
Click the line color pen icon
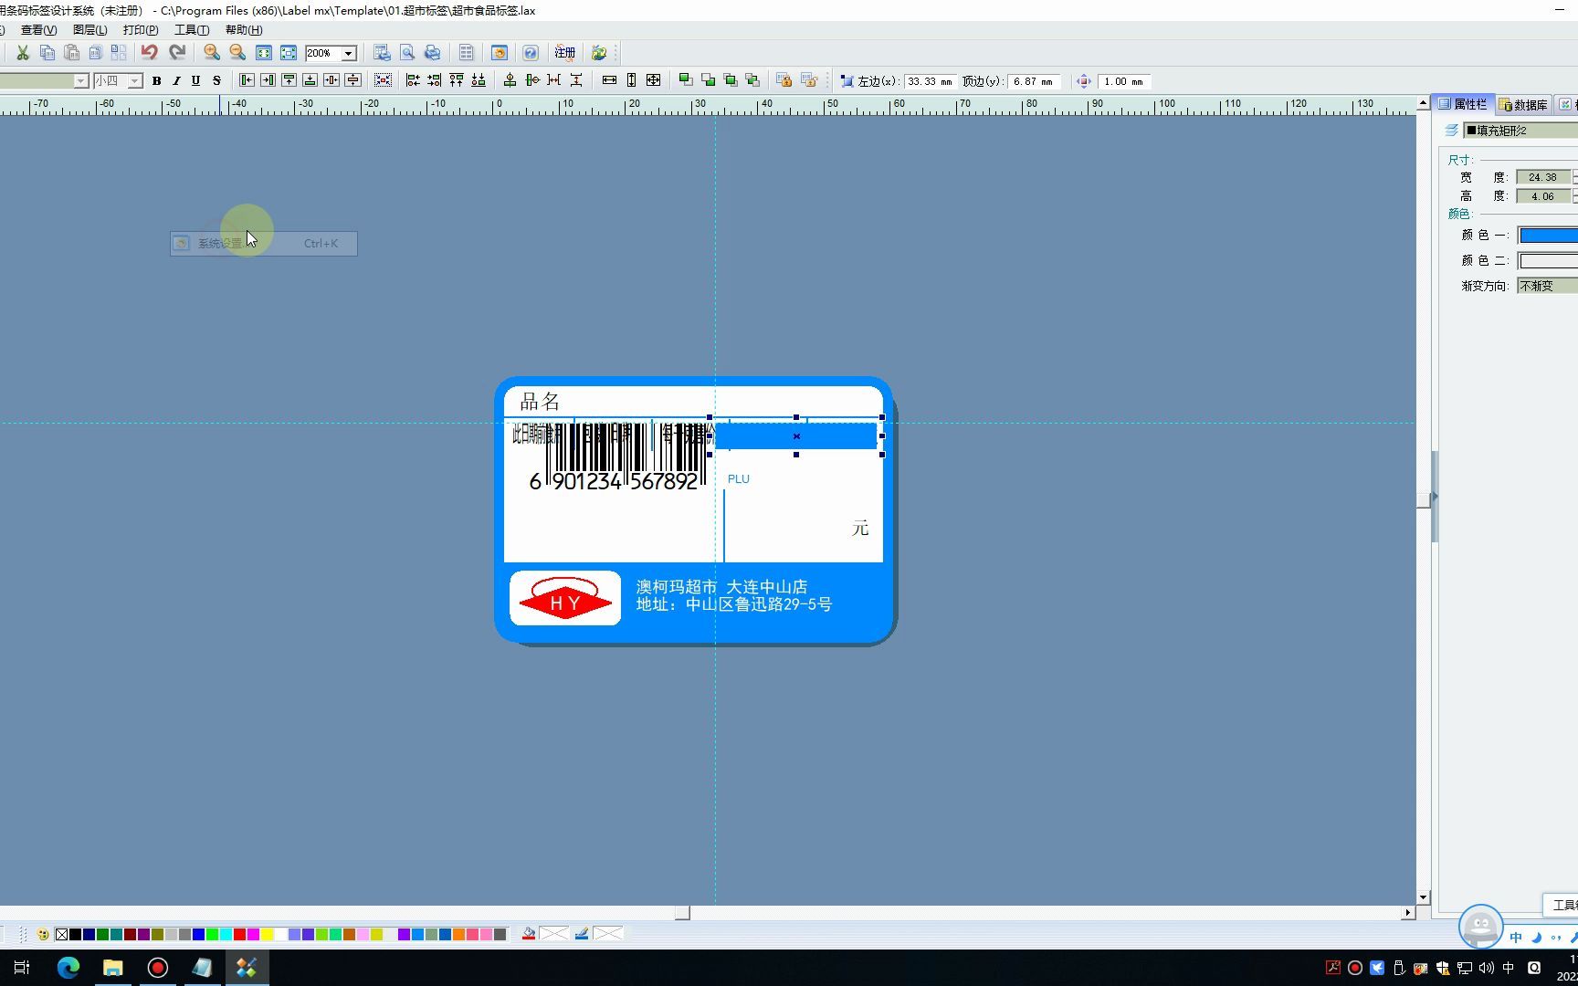pos(582,933)
